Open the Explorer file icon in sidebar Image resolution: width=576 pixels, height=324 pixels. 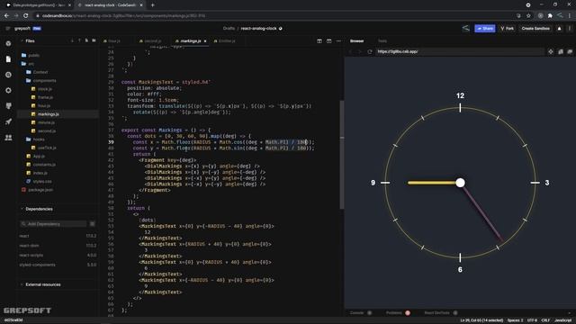[8, 59]
